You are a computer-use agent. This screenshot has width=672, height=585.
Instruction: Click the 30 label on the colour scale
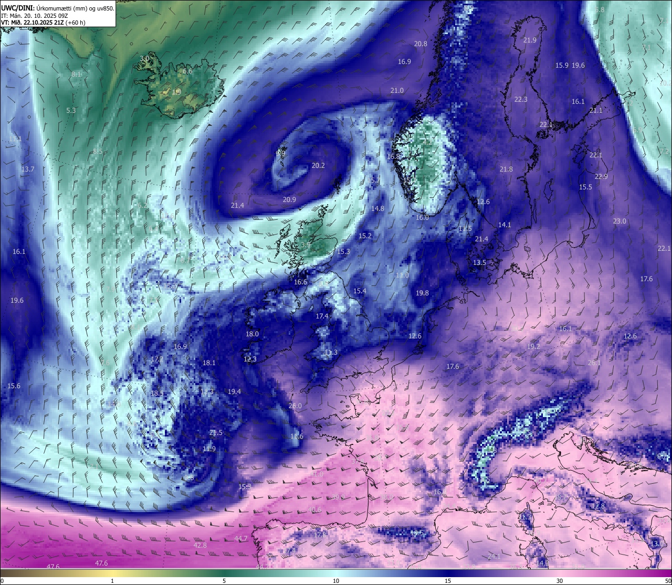[x=560, y=581]
